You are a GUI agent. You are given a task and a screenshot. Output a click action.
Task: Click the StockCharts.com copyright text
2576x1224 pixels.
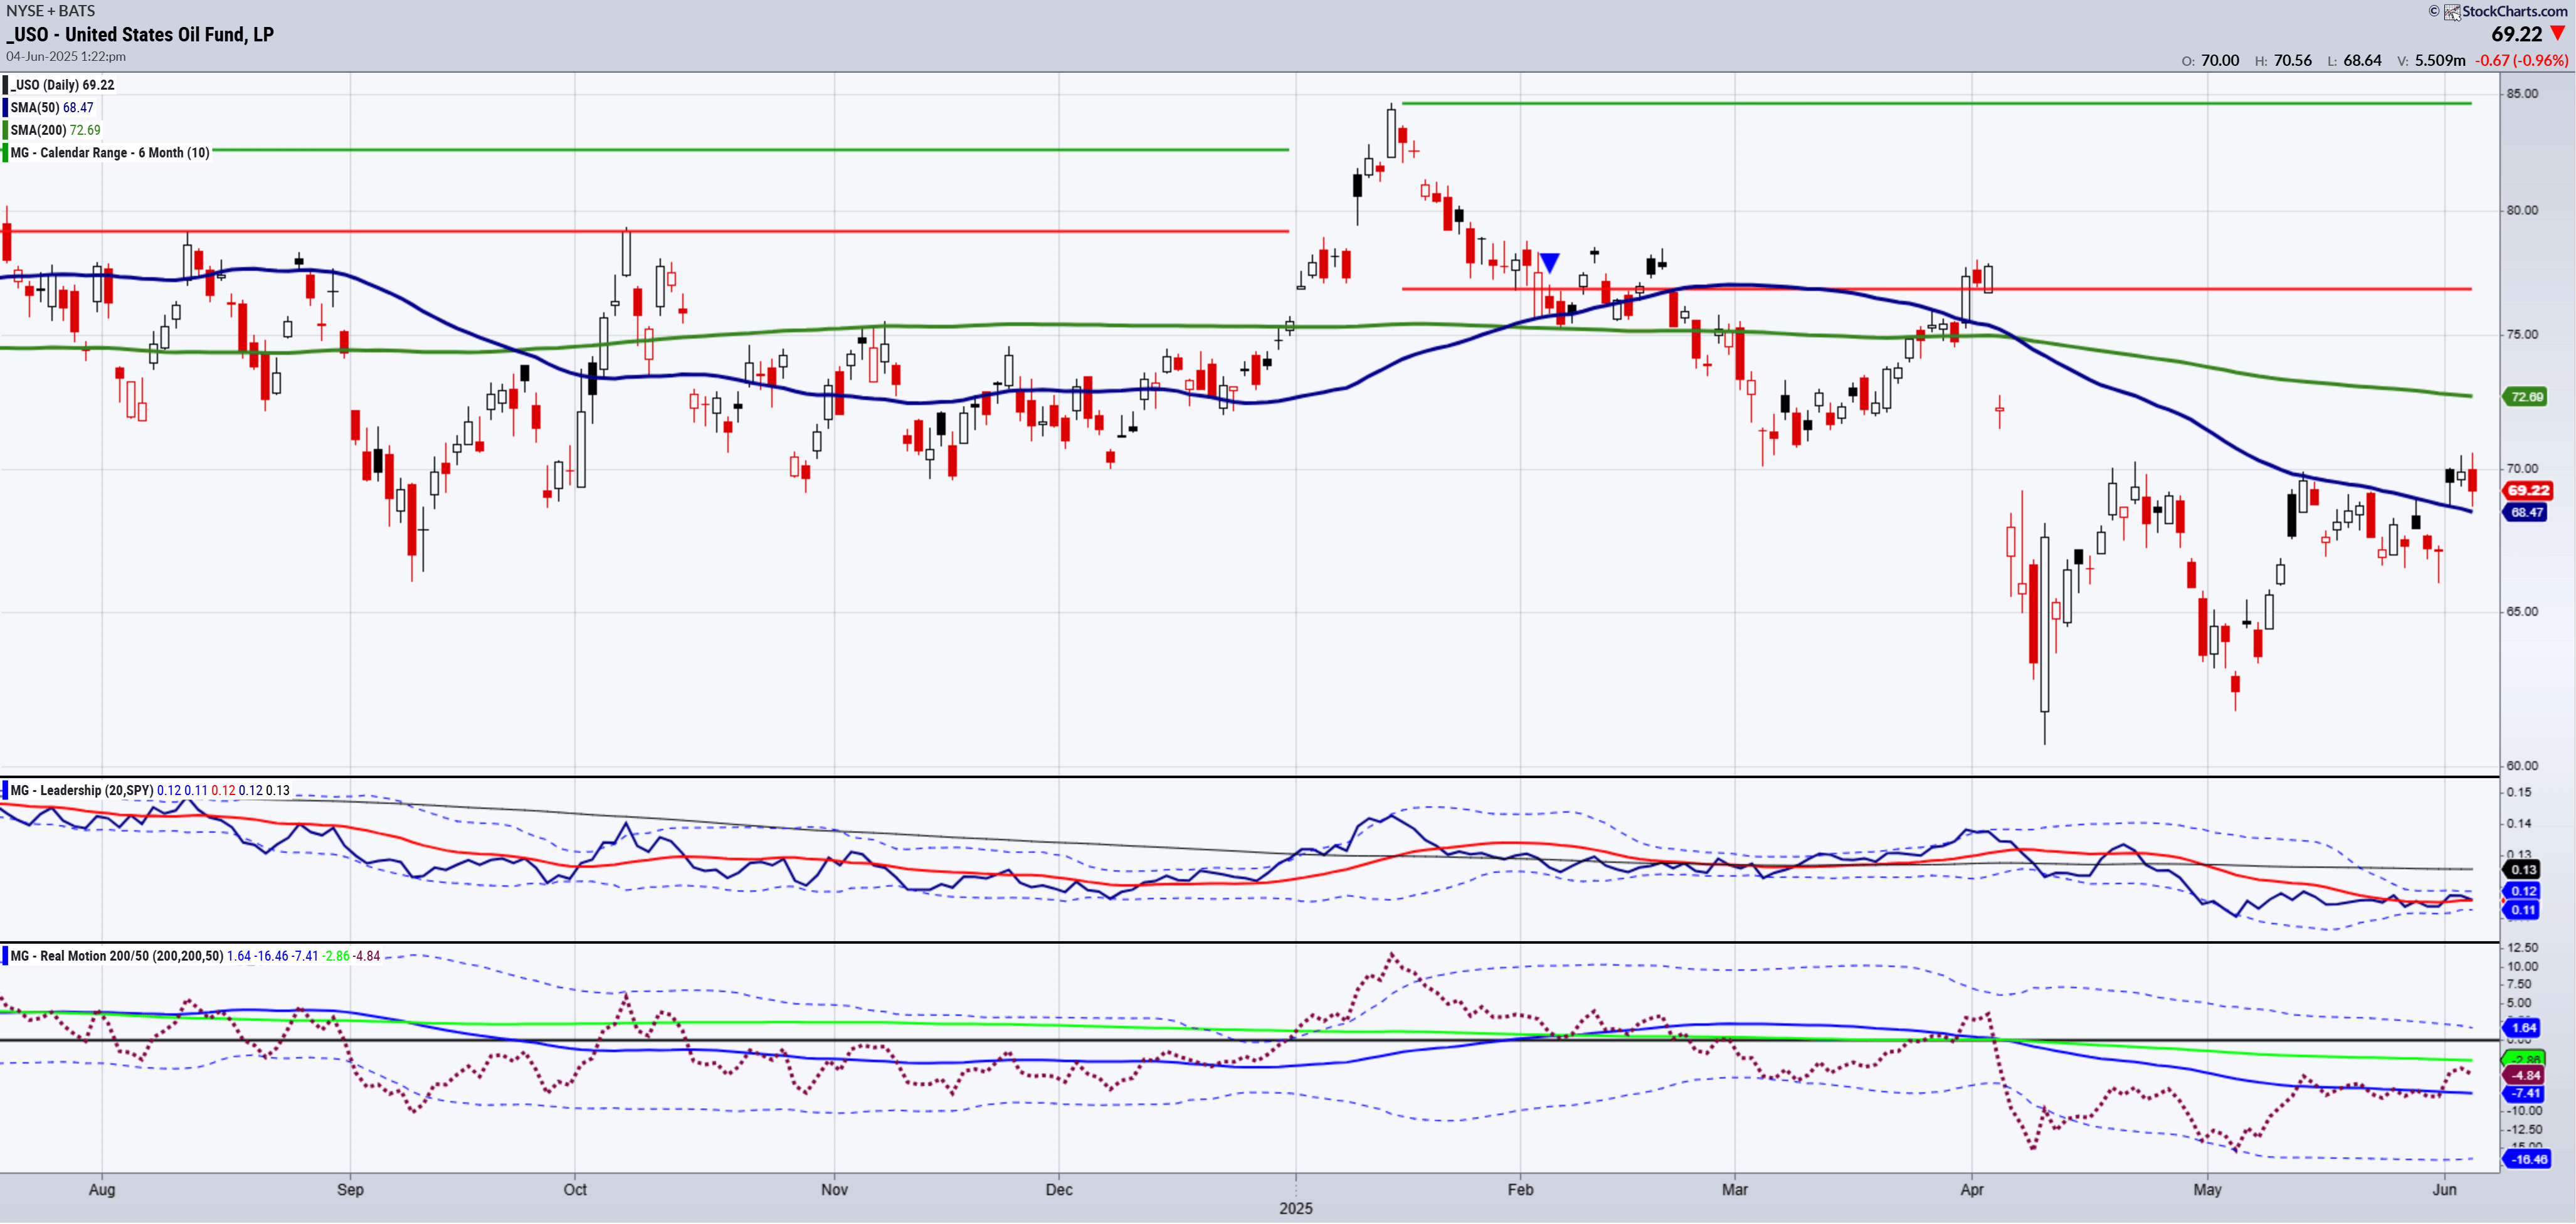point(2514,12)
